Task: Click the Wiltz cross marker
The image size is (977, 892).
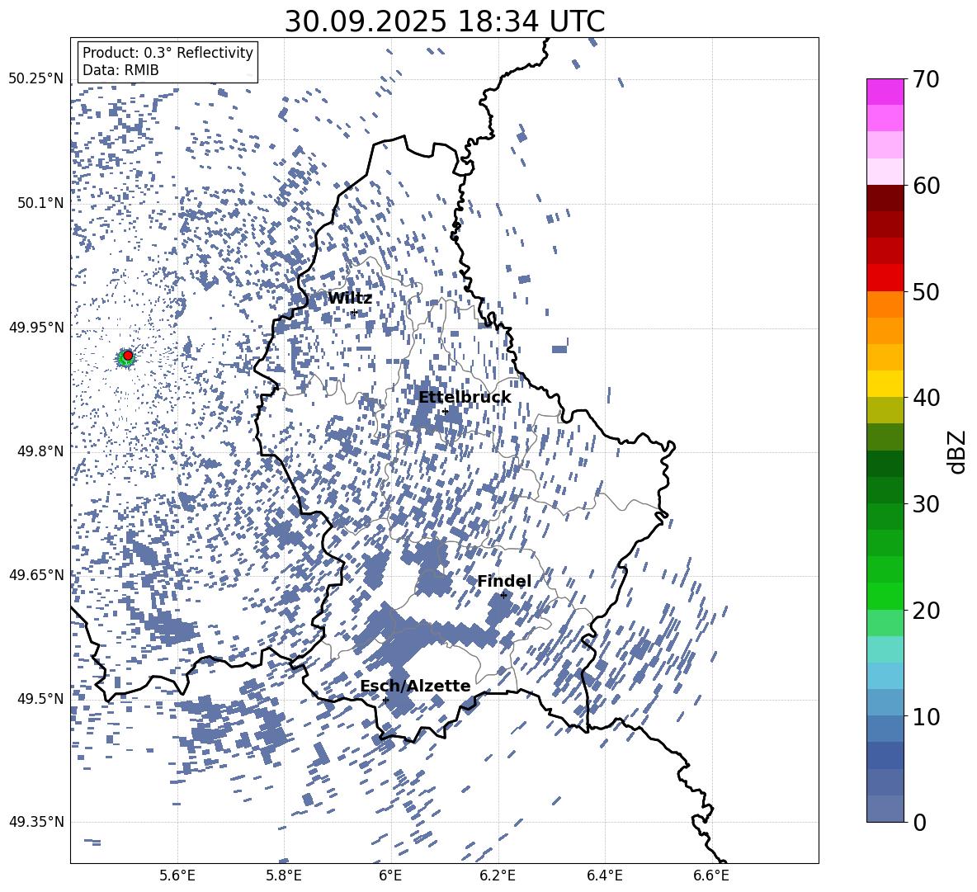Action: click(355, 313)
